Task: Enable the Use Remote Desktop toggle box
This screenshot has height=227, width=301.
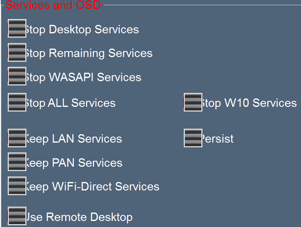Action: tap(17, 216)
